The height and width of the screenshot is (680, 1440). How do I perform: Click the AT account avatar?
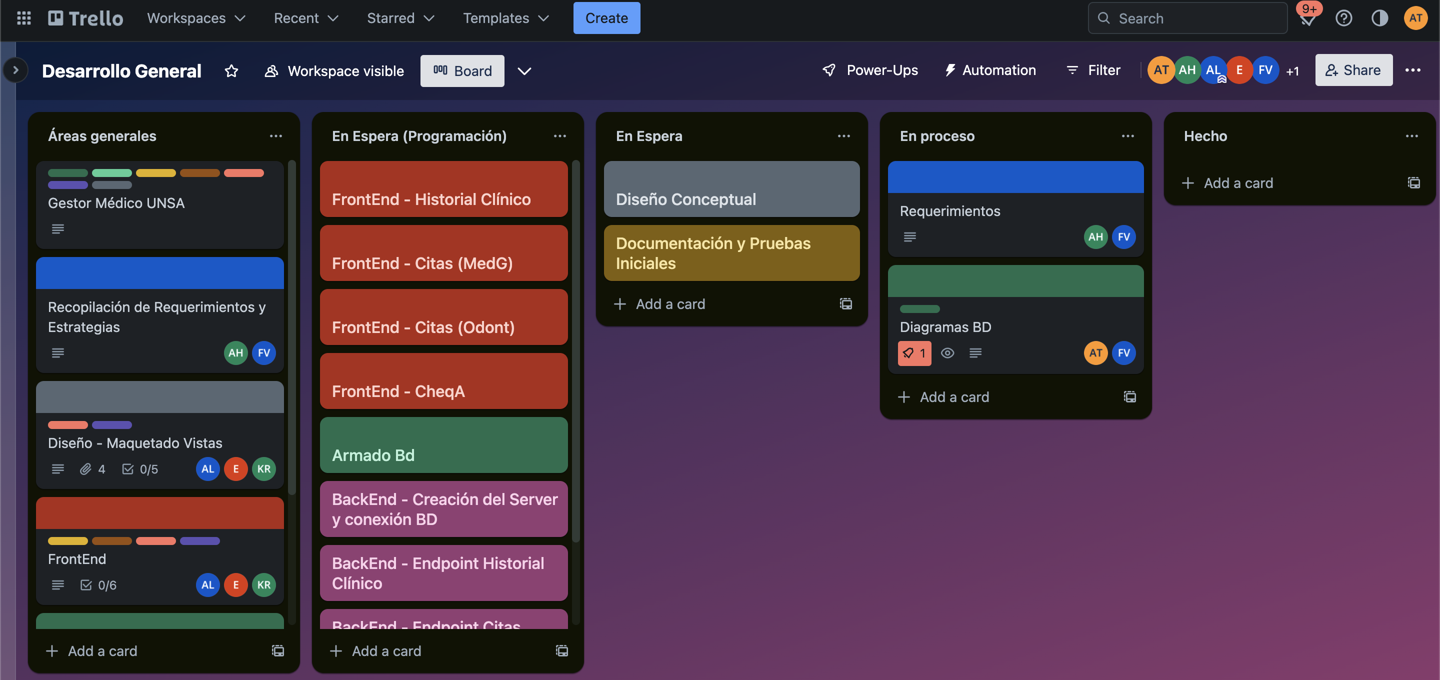coord(1415,17)
